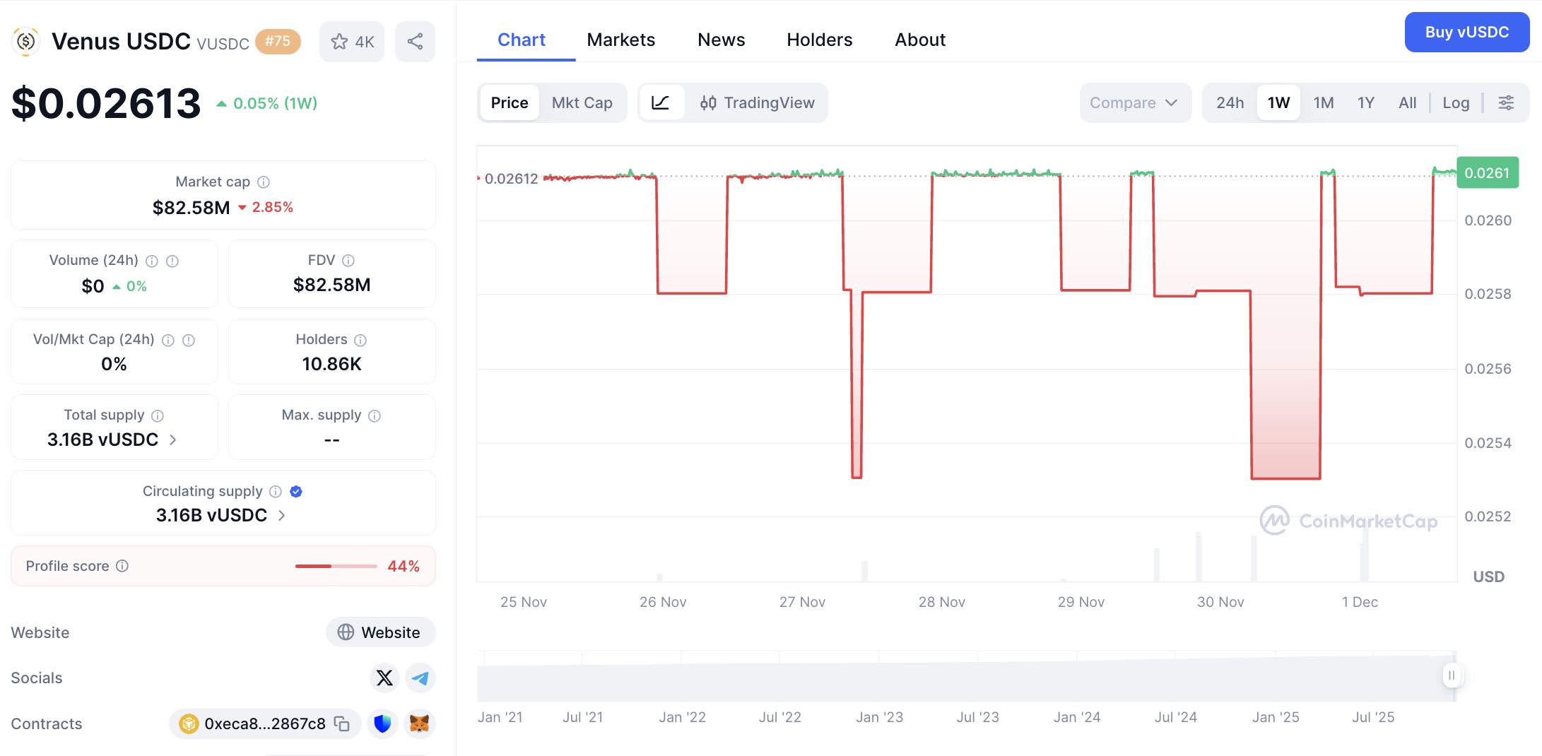This screenshot has height=756, width=1542.
Task: Open chart settings sliders icon
Action: (x=1506, y=103)
